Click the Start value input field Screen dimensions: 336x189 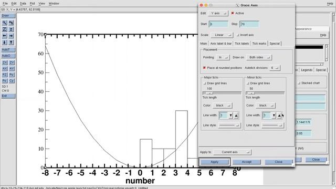(218, 24)
